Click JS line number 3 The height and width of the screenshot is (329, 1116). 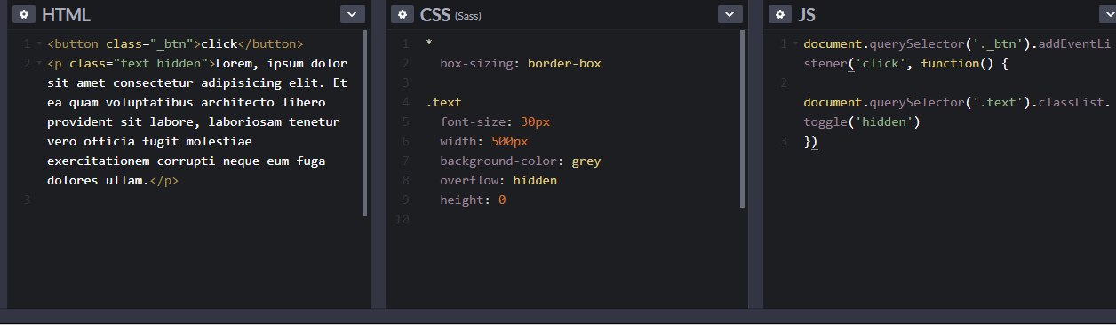[x=783, y=142]
